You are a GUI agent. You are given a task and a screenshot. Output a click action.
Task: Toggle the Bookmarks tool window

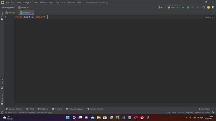[2, 98]
